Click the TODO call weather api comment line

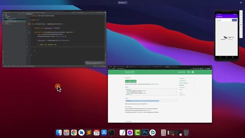pos(47,44)
